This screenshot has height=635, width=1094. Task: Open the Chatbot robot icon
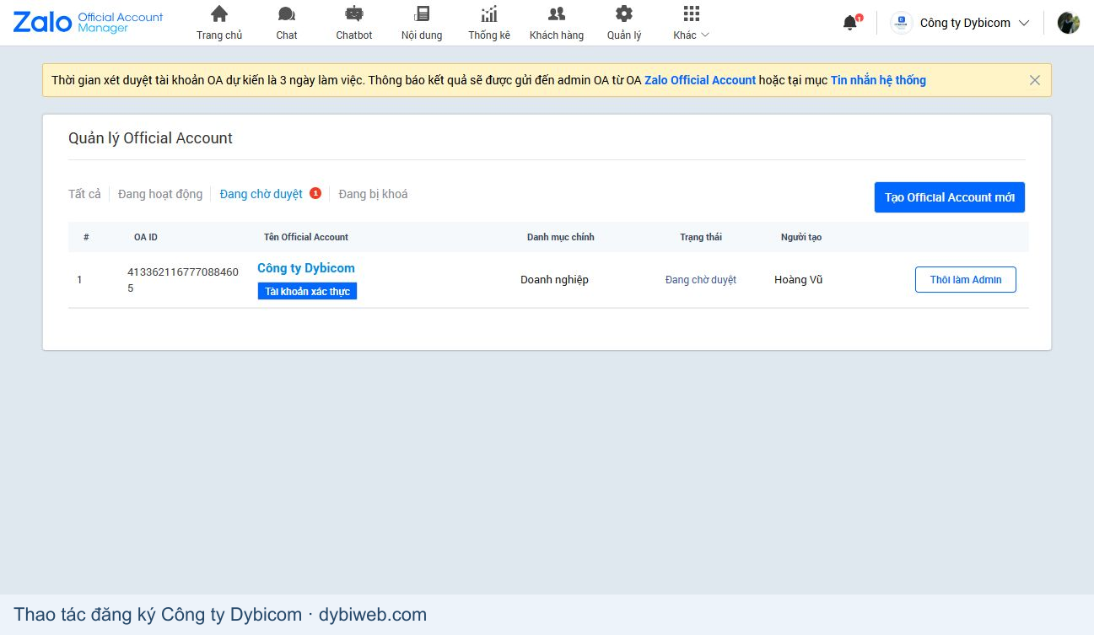(354, 13)
